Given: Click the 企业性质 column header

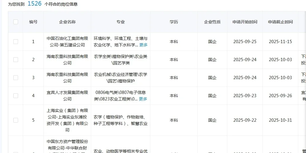Looking at the screenshot, I should point(212,22).
